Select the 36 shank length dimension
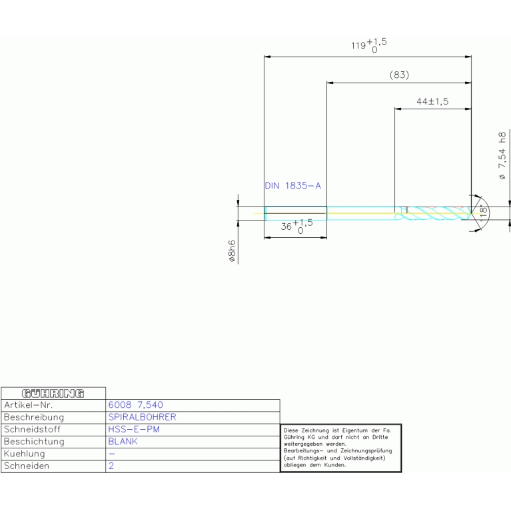 pyautogui.click(x=296, y=226)
